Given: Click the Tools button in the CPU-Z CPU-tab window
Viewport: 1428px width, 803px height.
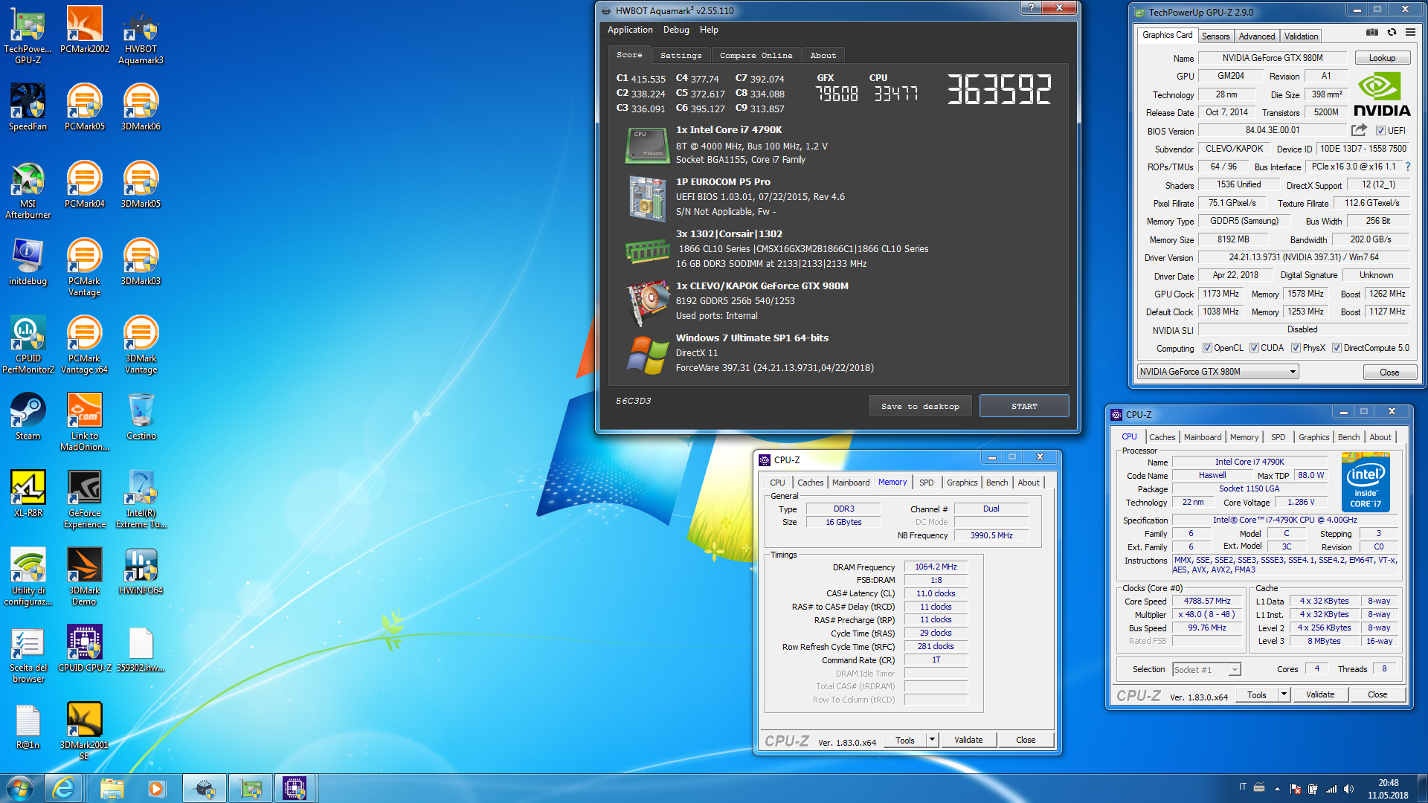Looking at the screenshot, I should coord(1257,694).
